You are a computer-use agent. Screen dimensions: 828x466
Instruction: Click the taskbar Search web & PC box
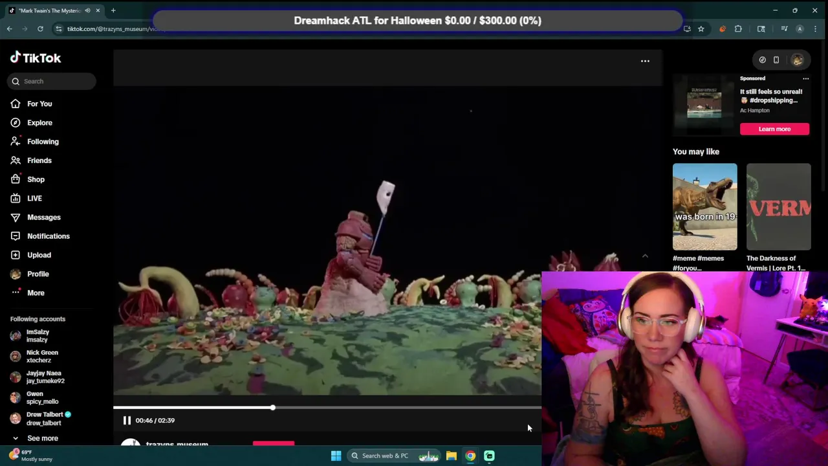[394, 456]
